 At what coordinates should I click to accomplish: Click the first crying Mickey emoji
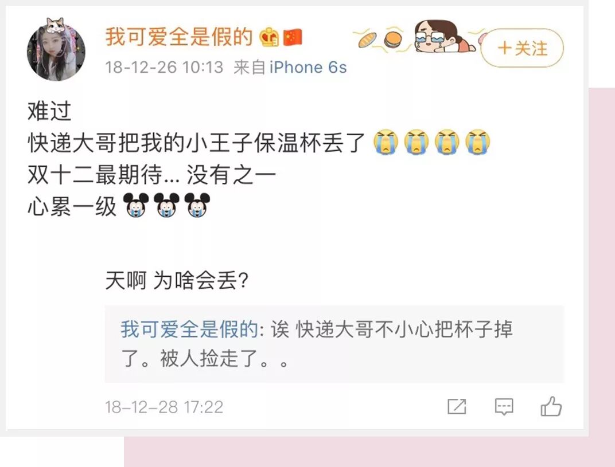[136, 205]
